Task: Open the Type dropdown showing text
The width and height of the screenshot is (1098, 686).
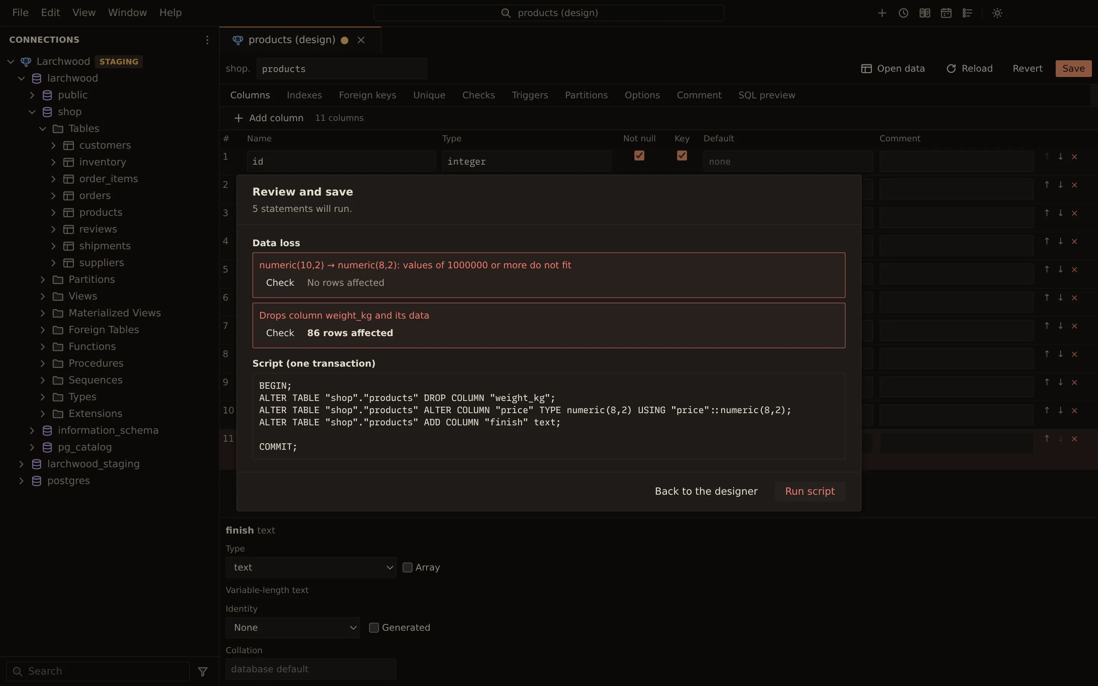Action: tap(311, 567)
